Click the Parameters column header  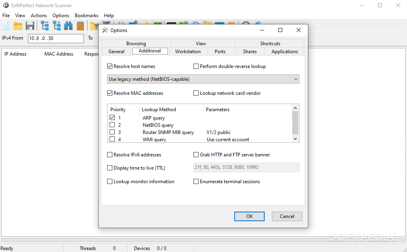point(217,110)
